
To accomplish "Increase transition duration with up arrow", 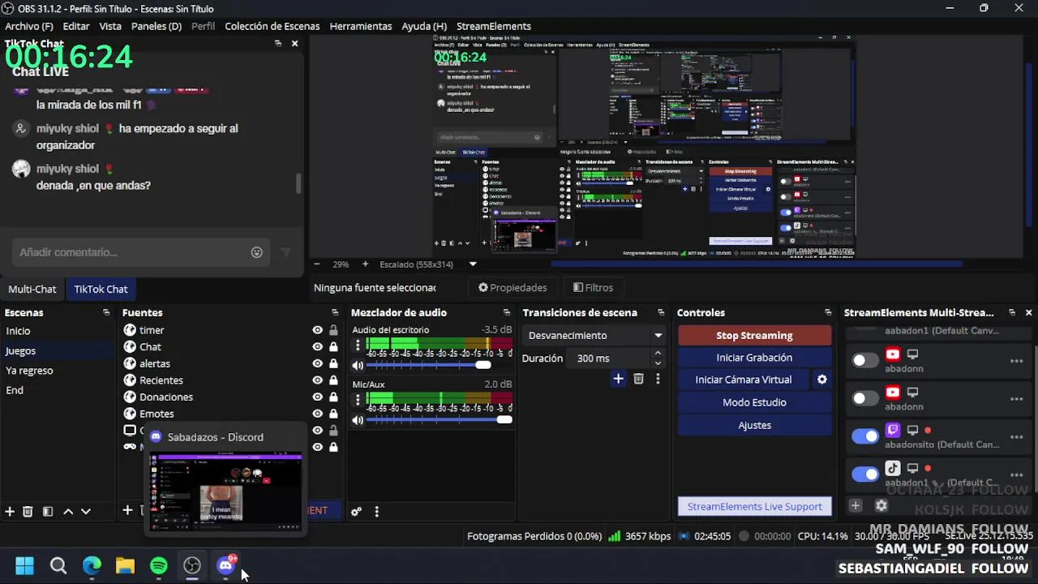I will click(658, 354).
